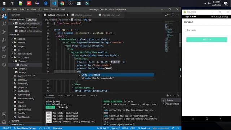231x130 pixels.
Task: Open Explorer panel ellipsis menu
Action: pos(38,15)
